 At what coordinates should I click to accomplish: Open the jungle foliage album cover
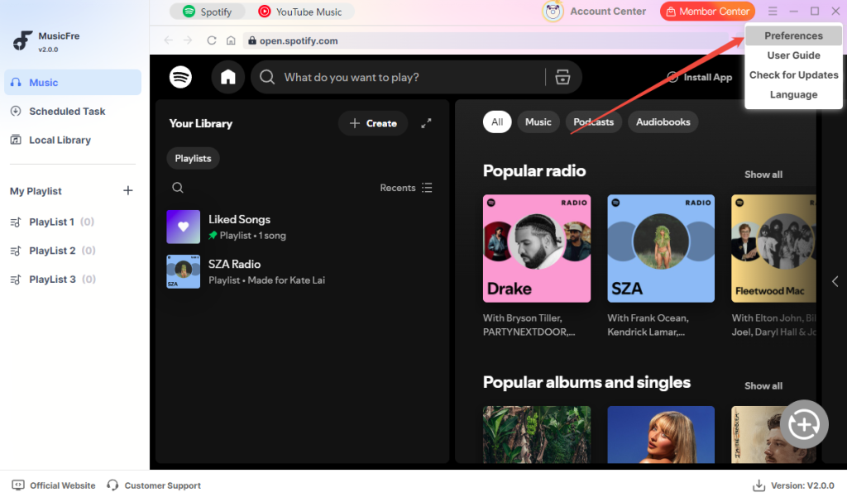[x=536, y=434]
